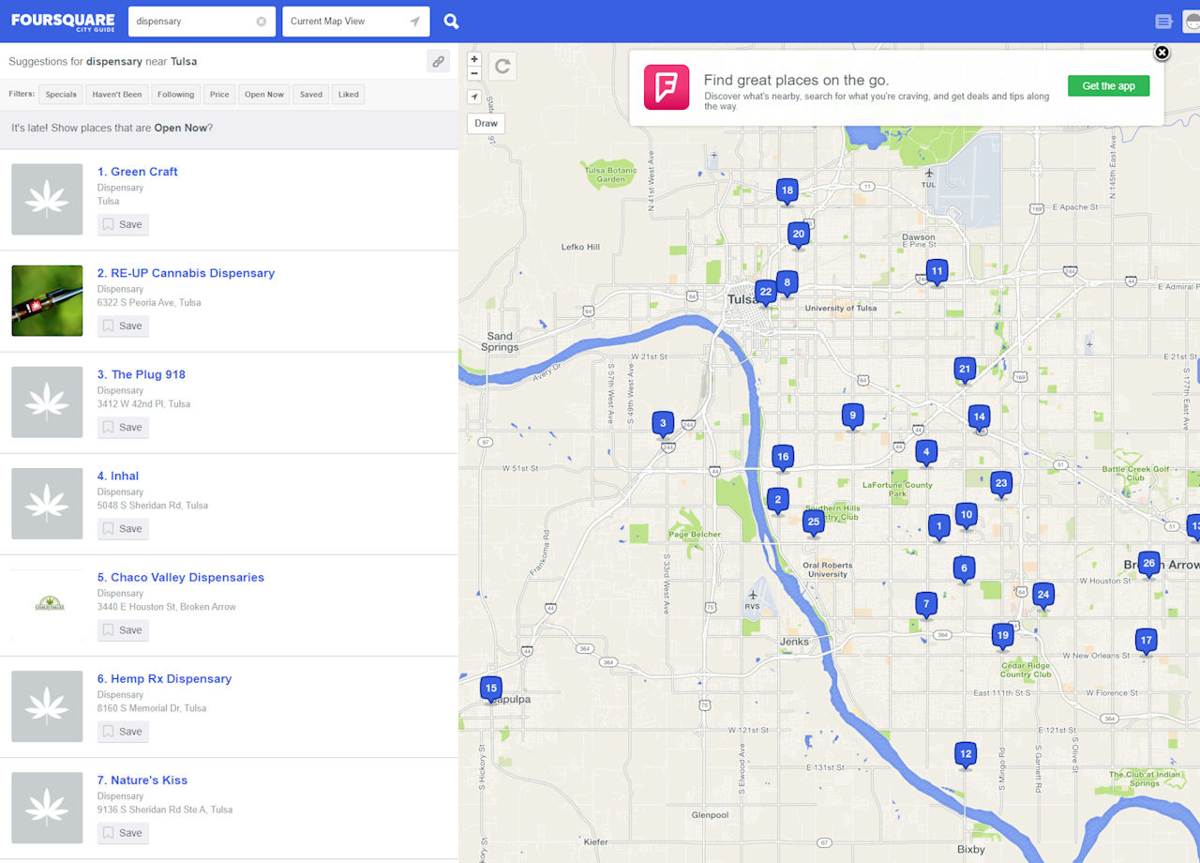The image size is (1200, 863).
Task: Click map pin number 20
Action: [799, 235]
